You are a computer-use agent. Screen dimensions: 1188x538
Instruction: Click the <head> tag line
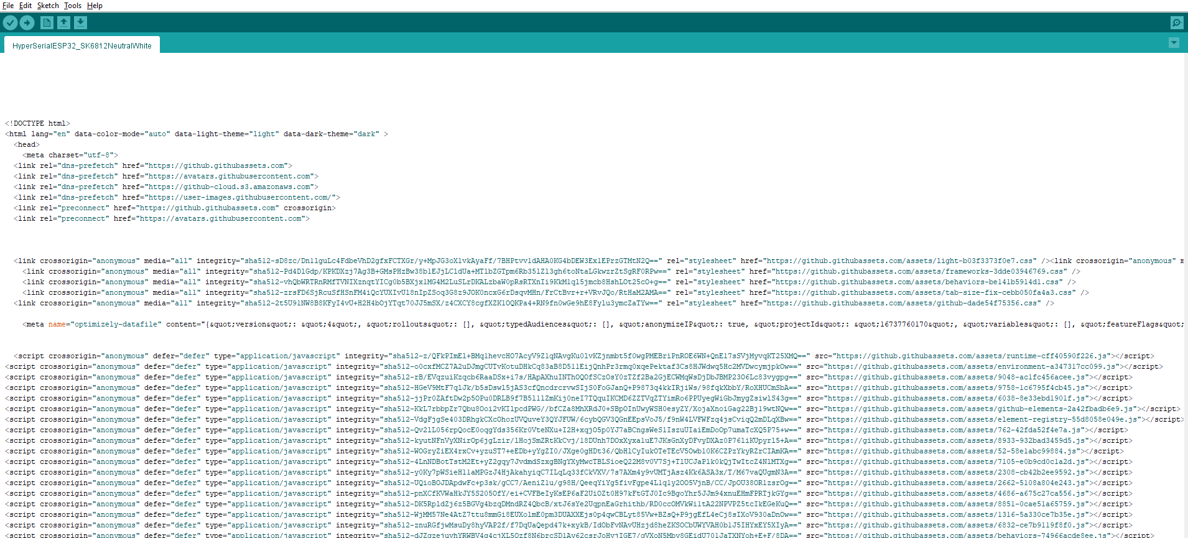click(27, 145)
